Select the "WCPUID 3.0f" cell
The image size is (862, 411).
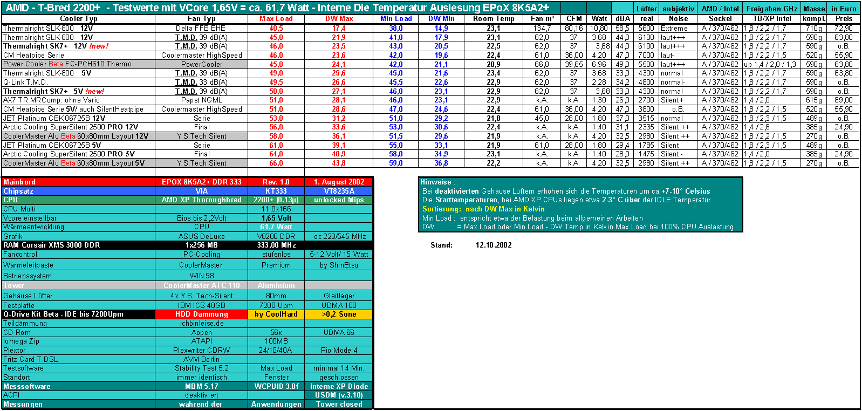276,387
